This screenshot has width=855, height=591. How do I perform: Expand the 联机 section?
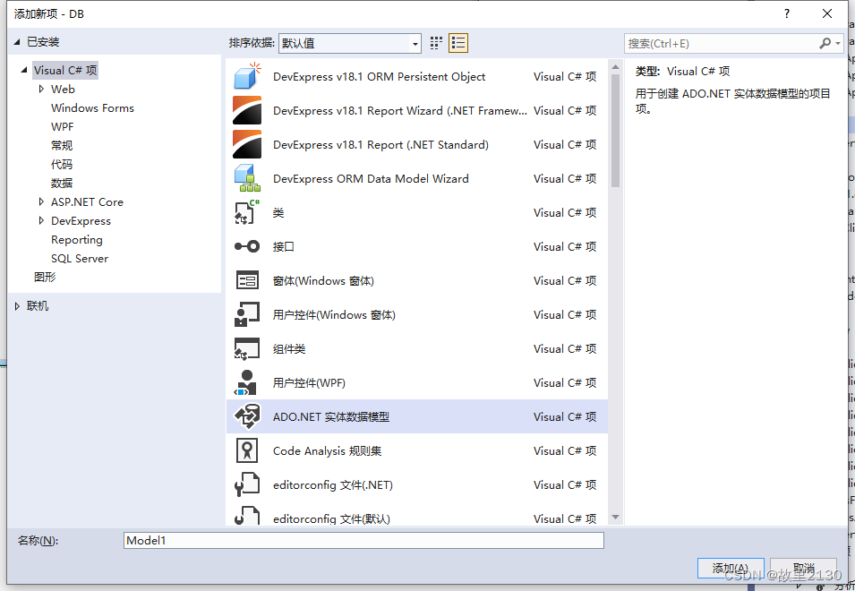pyautogui.click(x=14, y=305)
